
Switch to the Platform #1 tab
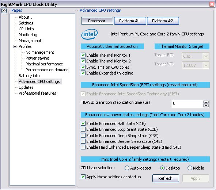(130, 21)
